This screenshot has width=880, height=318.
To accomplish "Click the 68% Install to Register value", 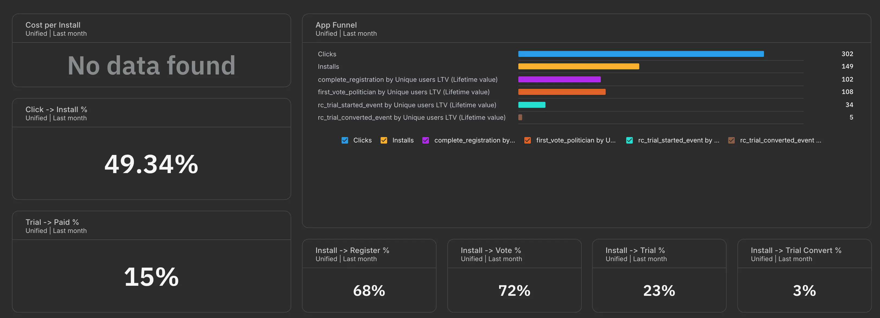I will [369, 291].
